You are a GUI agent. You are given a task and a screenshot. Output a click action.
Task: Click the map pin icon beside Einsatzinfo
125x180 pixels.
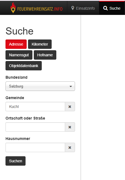point(73,8)
